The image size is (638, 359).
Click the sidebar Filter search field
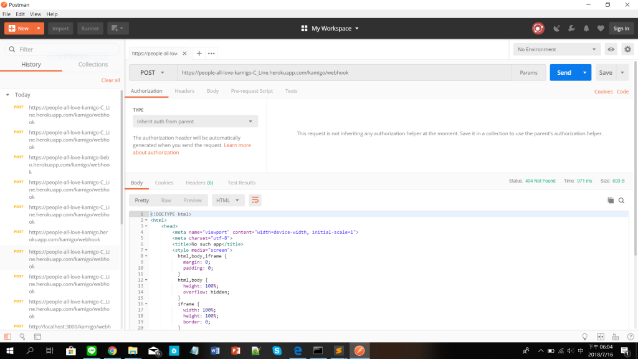coord(62,49)
